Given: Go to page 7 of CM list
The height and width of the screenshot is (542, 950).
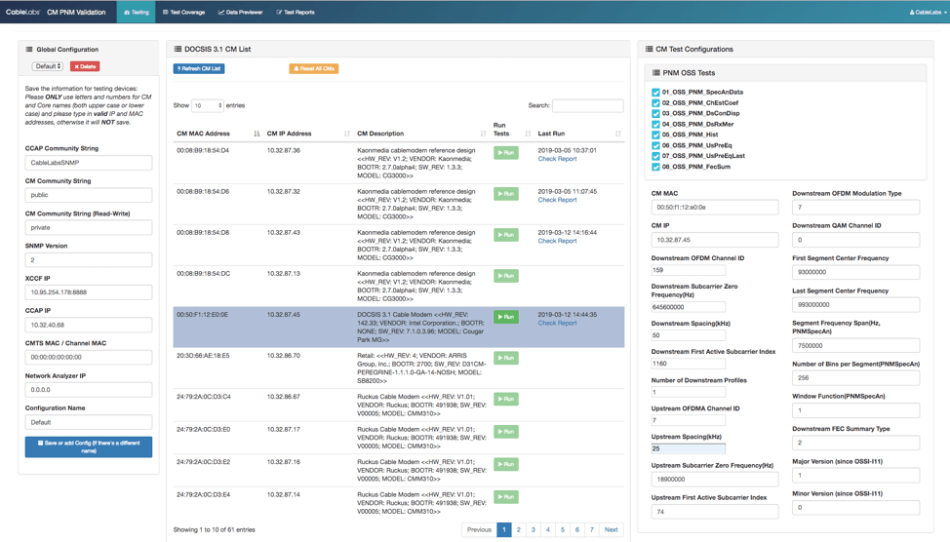Looking at the screenshot, I should pyautogui.click(x=592, y=529).
